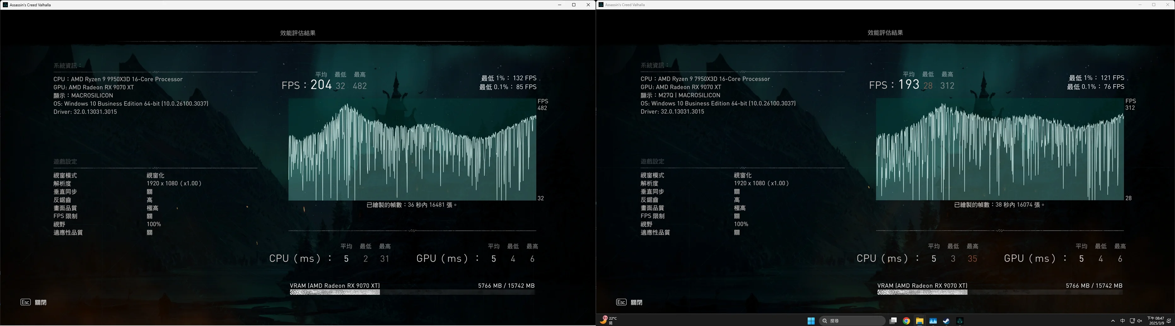1175x326 pixels.
Task: Open the Photos app from the taskbar
Action: pos(934,321)
